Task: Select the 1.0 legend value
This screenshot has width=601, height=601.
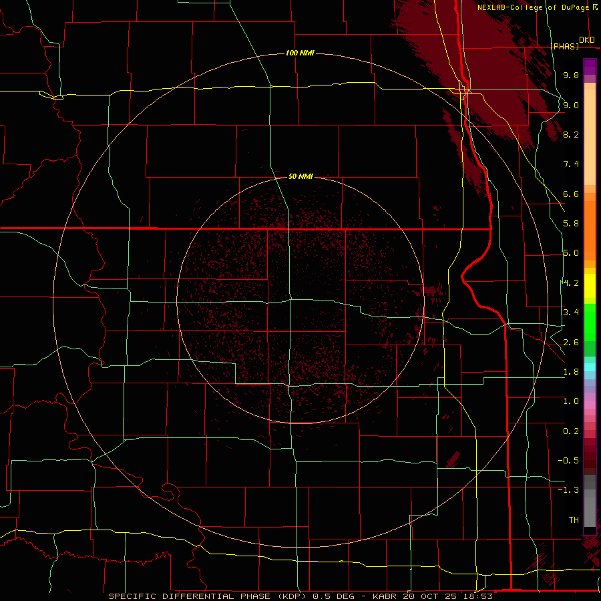Action: [x=571, y=401]
